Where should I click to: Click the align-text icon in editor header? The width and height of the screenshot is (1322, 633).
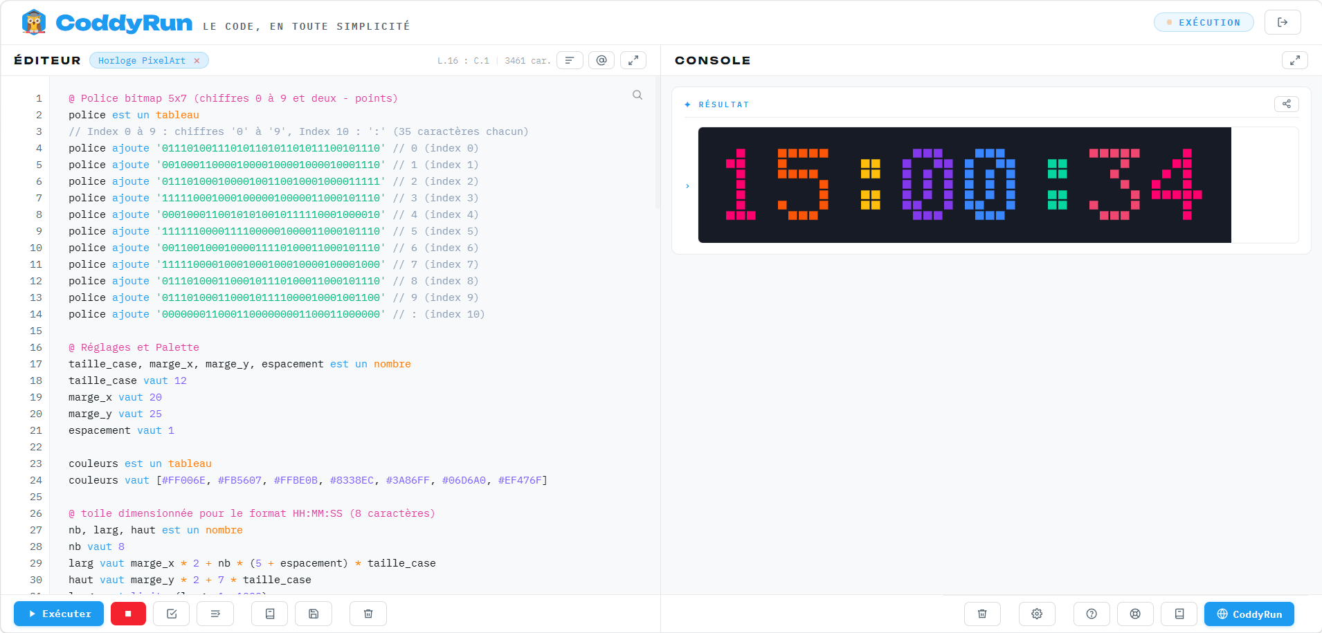coord(570,60)
